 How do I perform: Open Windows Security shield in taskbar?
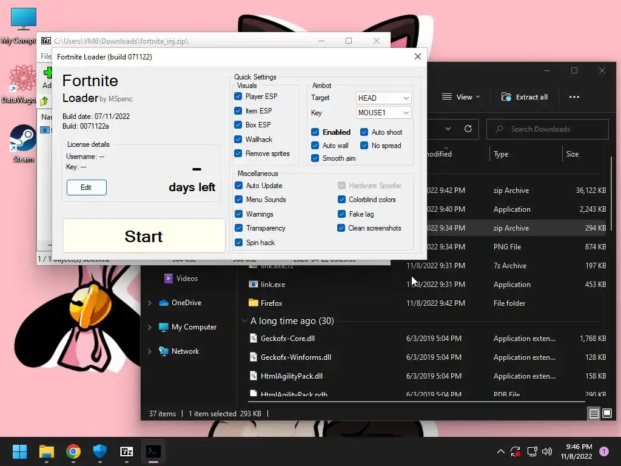[100, 451]
